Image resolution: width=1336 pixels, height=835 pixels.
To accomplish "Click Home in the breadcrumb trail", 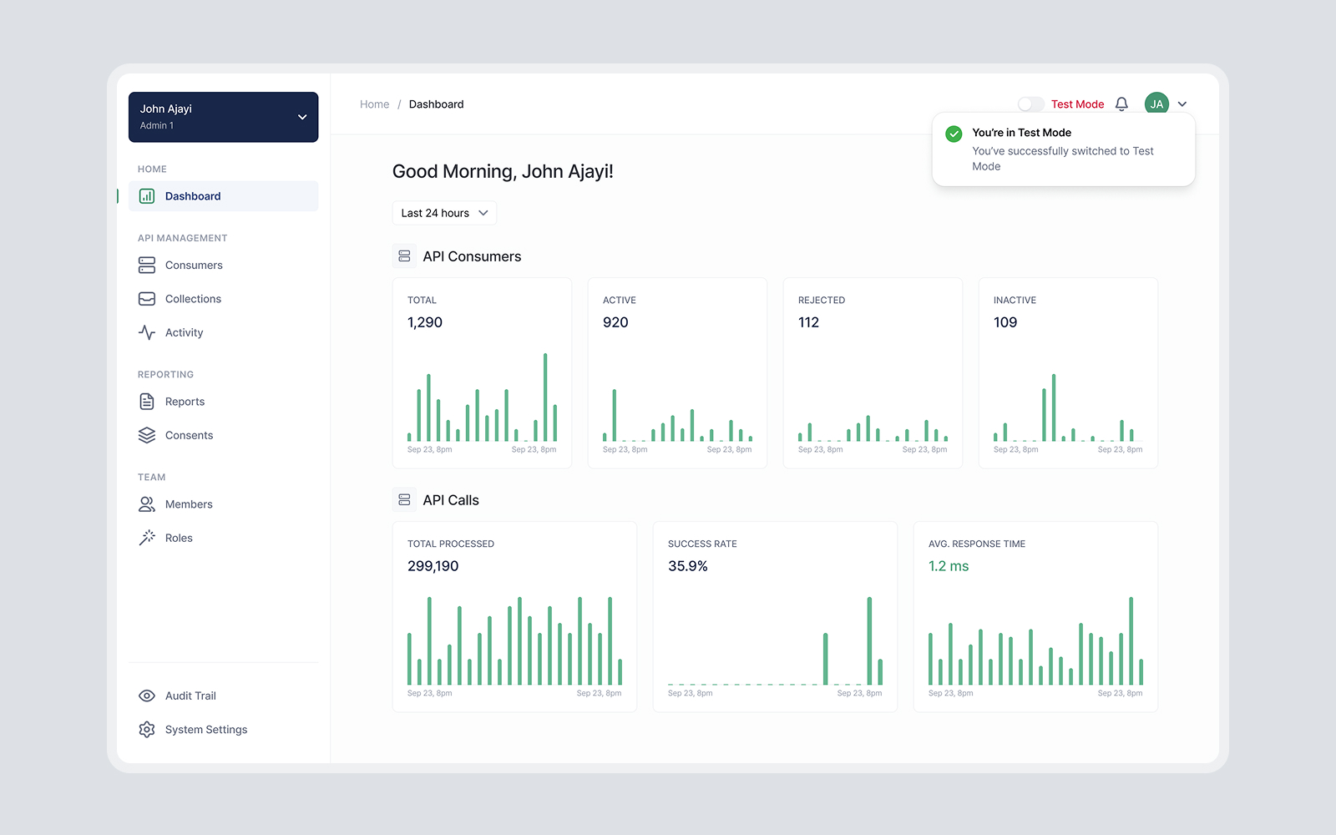I will pyautogui.click(x=374, y=104).
